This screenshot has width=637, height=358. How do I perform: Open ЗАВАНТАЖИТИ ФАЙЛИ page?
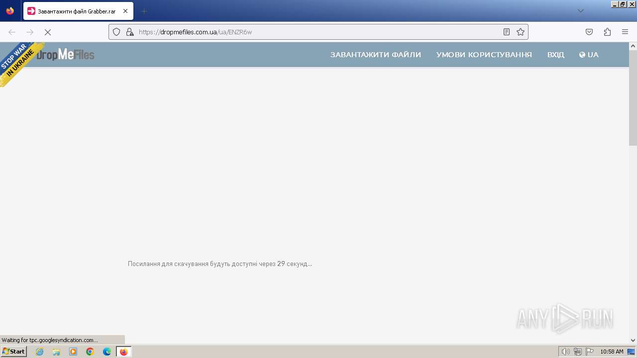tap(376, 55)
